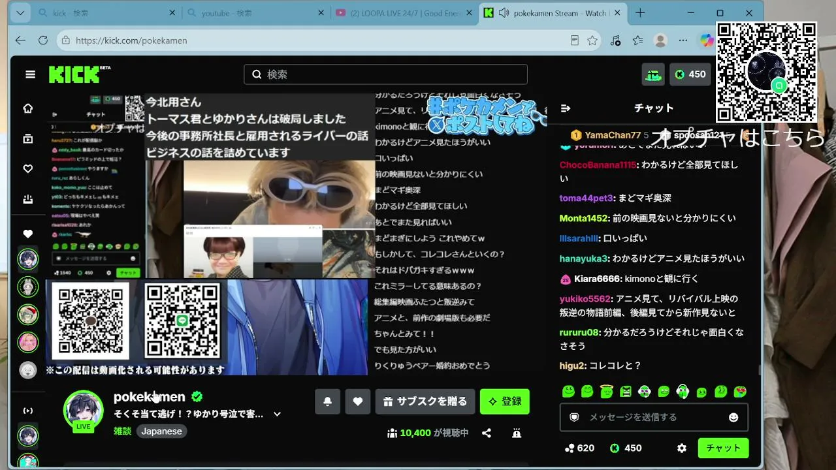
Task: Open the browser media control icon
Action: [x=615, y=40]
